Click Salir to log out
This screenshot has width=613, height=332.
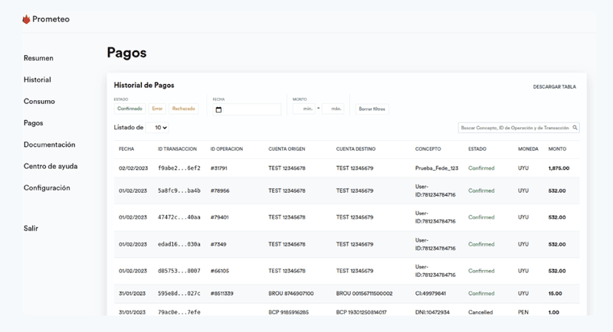(31, 229)
